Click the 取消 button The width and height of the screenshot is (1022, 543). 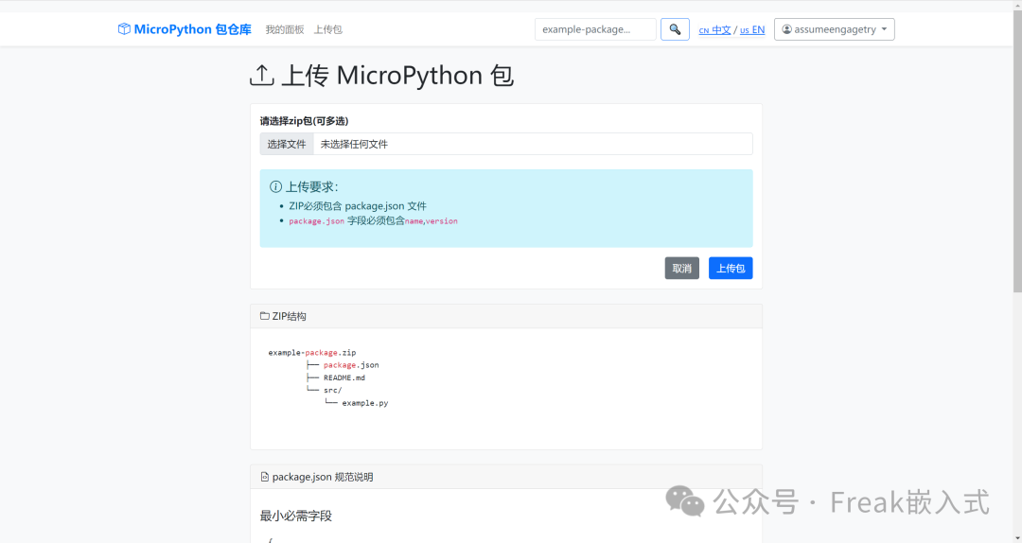coord(681,268)
